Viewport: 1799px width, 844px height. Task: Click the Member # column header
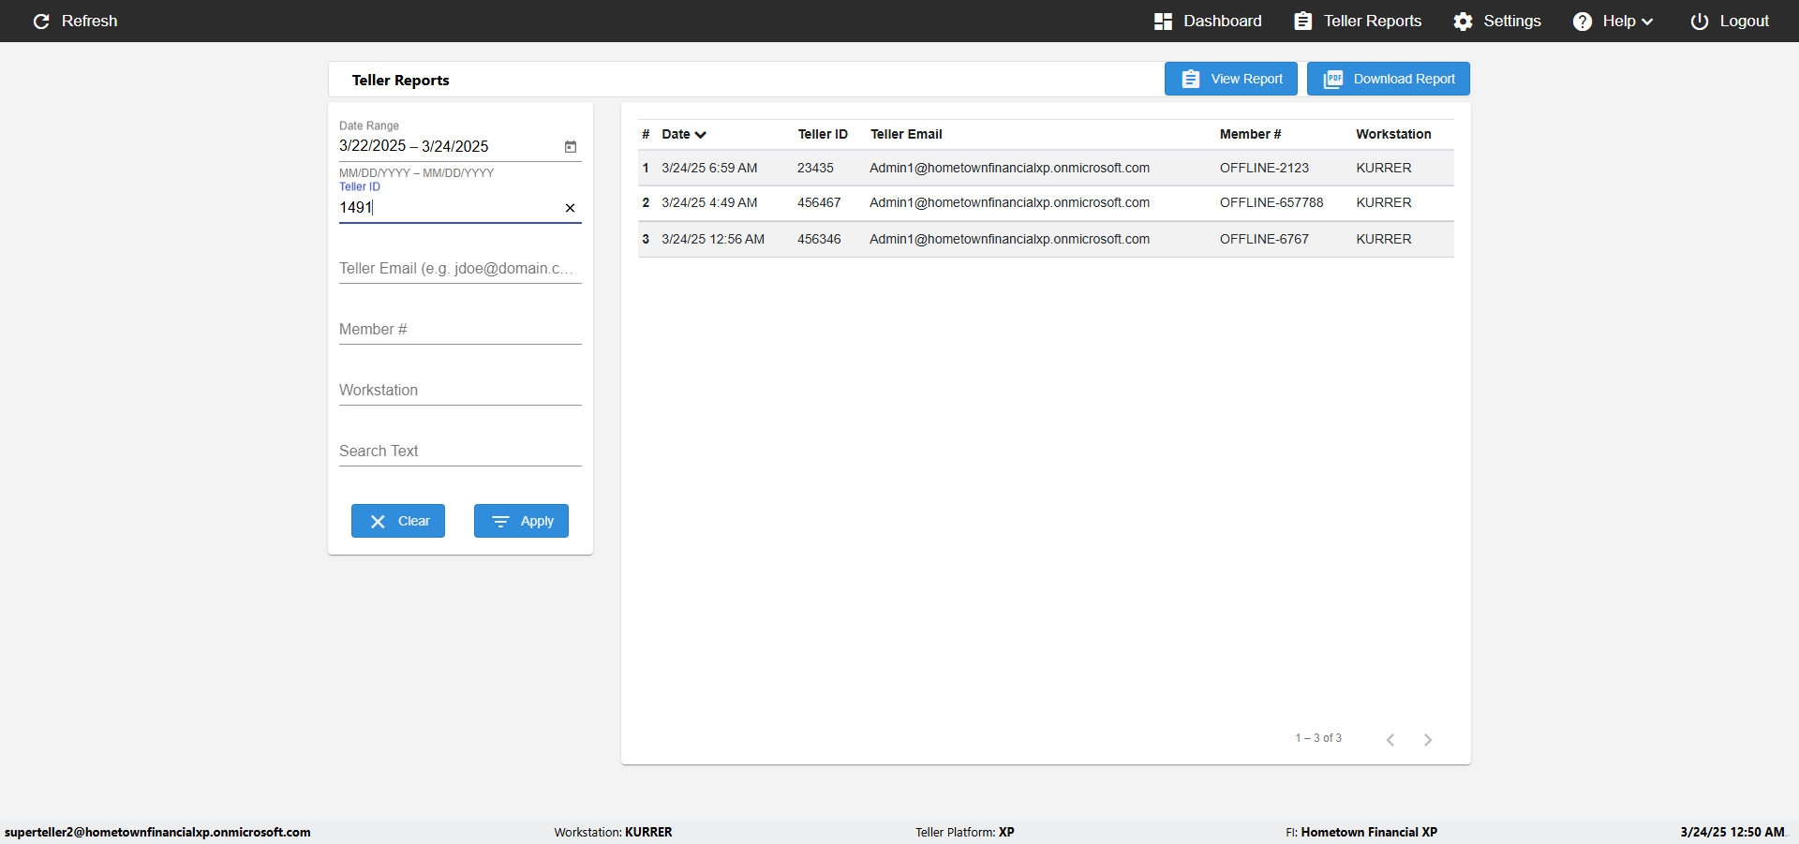point(1250,134)
